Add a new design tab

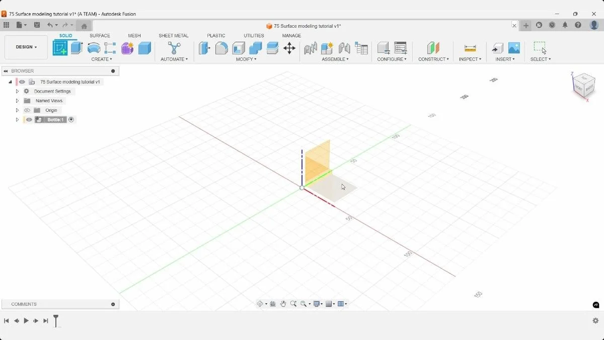tap(526, 25)
